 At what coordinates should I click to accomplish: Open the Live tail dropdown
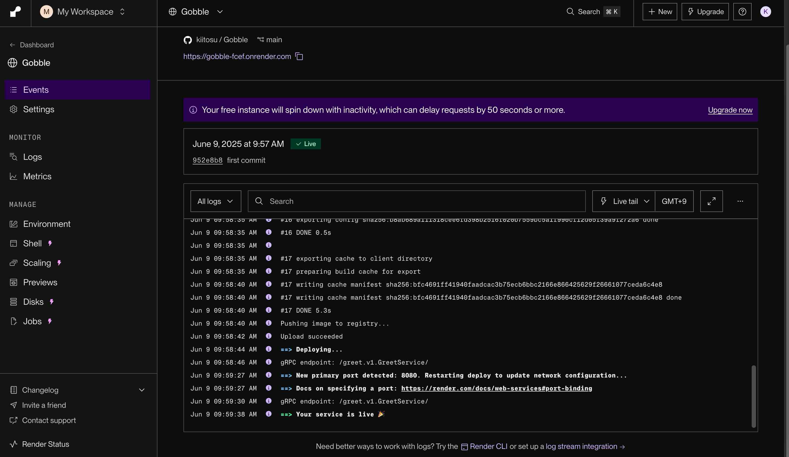click(x=624, y=201)
